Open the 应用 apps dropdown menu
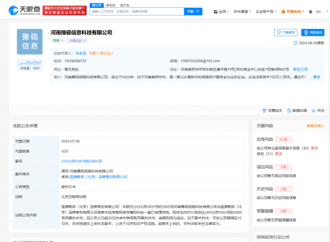330x242 pixels. [x=221, y=11]
